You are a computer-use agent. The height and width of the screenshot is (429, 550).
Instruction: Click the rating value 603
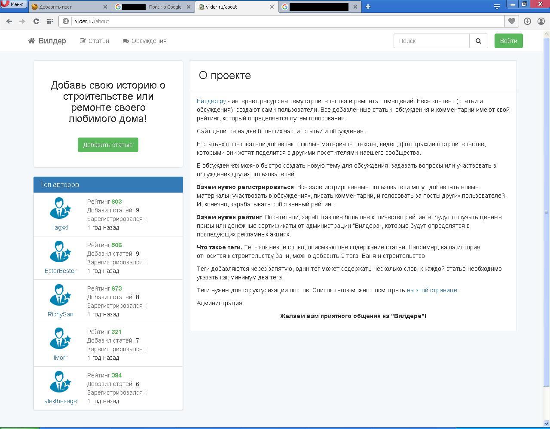point(116,202)
